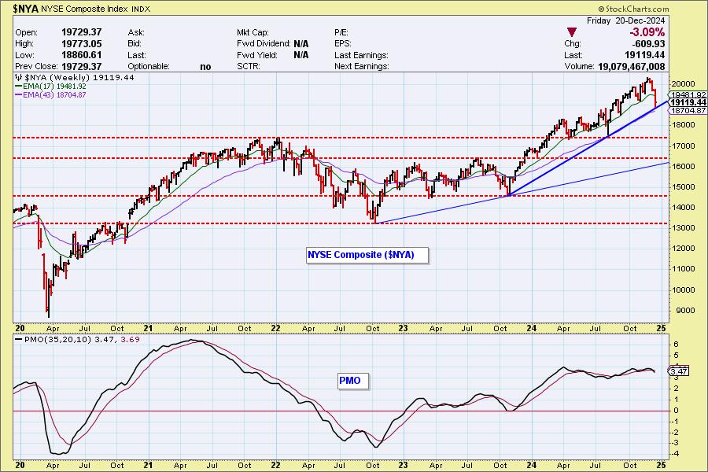Click the 18704.87 price axis tag
The image size is (708, 472).
point(688,110)
